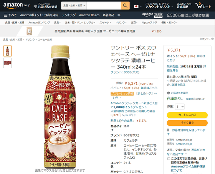Expand the 1件 promotion expander

pyautogui.click(x=117, y=97)
